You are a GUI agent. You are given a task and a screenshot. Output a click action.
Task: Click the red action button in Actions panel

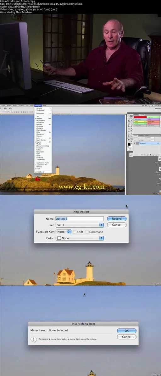click(x=140, y=117)
